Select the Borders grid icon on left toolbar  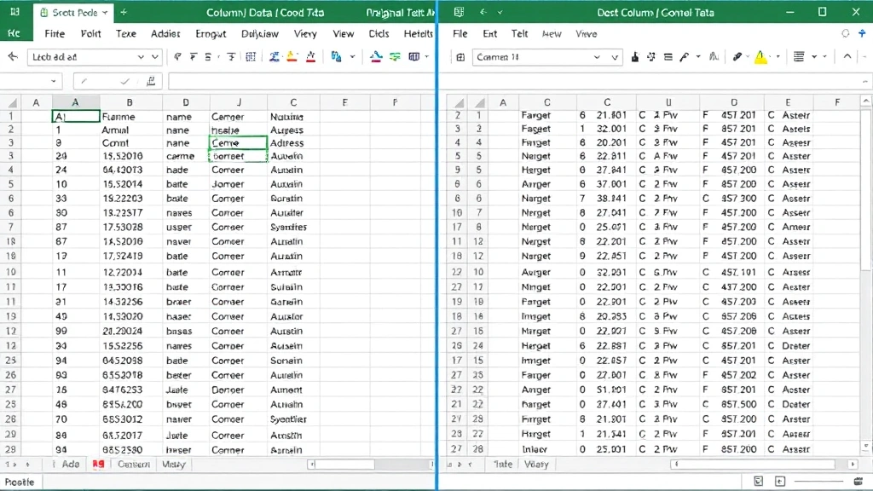252,56
